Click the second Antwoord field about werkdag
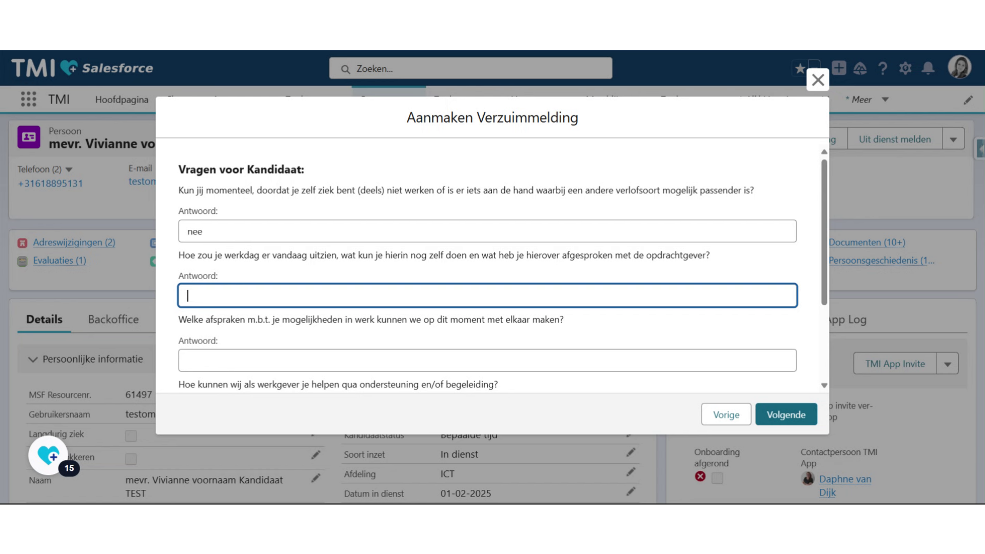Image resolution: width=985 pixels, height=554 pixels. (x=487, y=295)
